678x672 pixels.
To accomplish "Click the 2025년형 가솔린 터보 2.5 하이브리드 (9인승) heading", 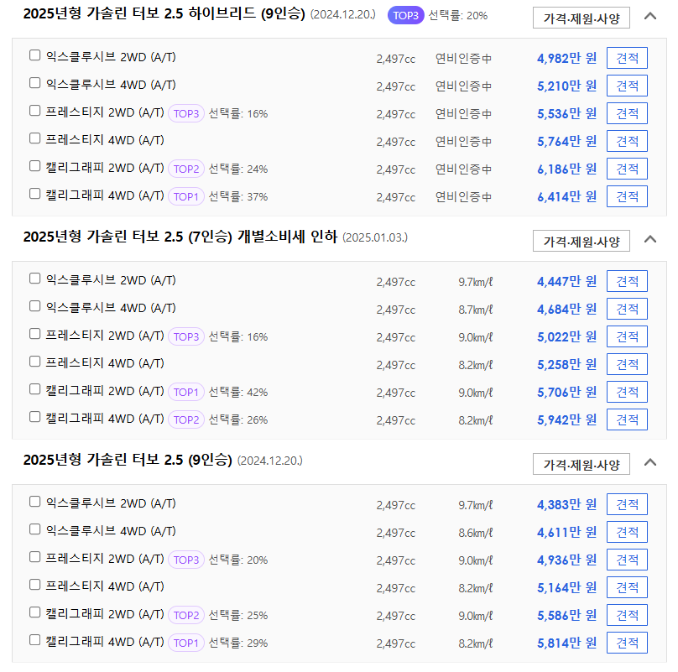I will point(164,13).
